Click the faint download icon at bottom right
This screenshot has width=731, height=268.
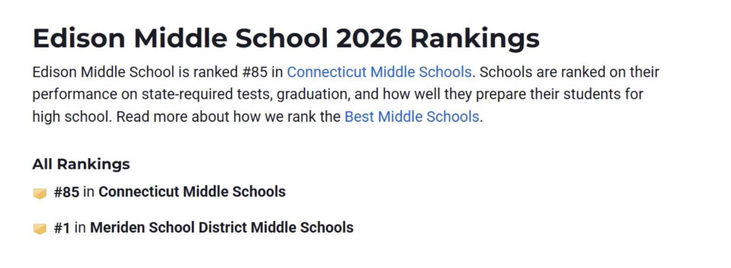(x=674, y=255)
